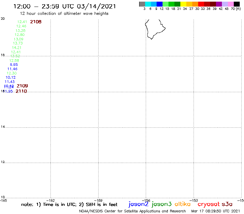Click the title '12:00 – 23:59 UTC 03/14/2021'
Image resolution: width=244 pixels, height=214 pixels.
point(65,6)
